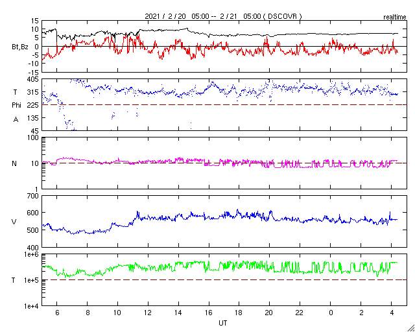This screenshot has height=332, width=415.
Task: Click the "realtime" label
Action: (395, 18)
